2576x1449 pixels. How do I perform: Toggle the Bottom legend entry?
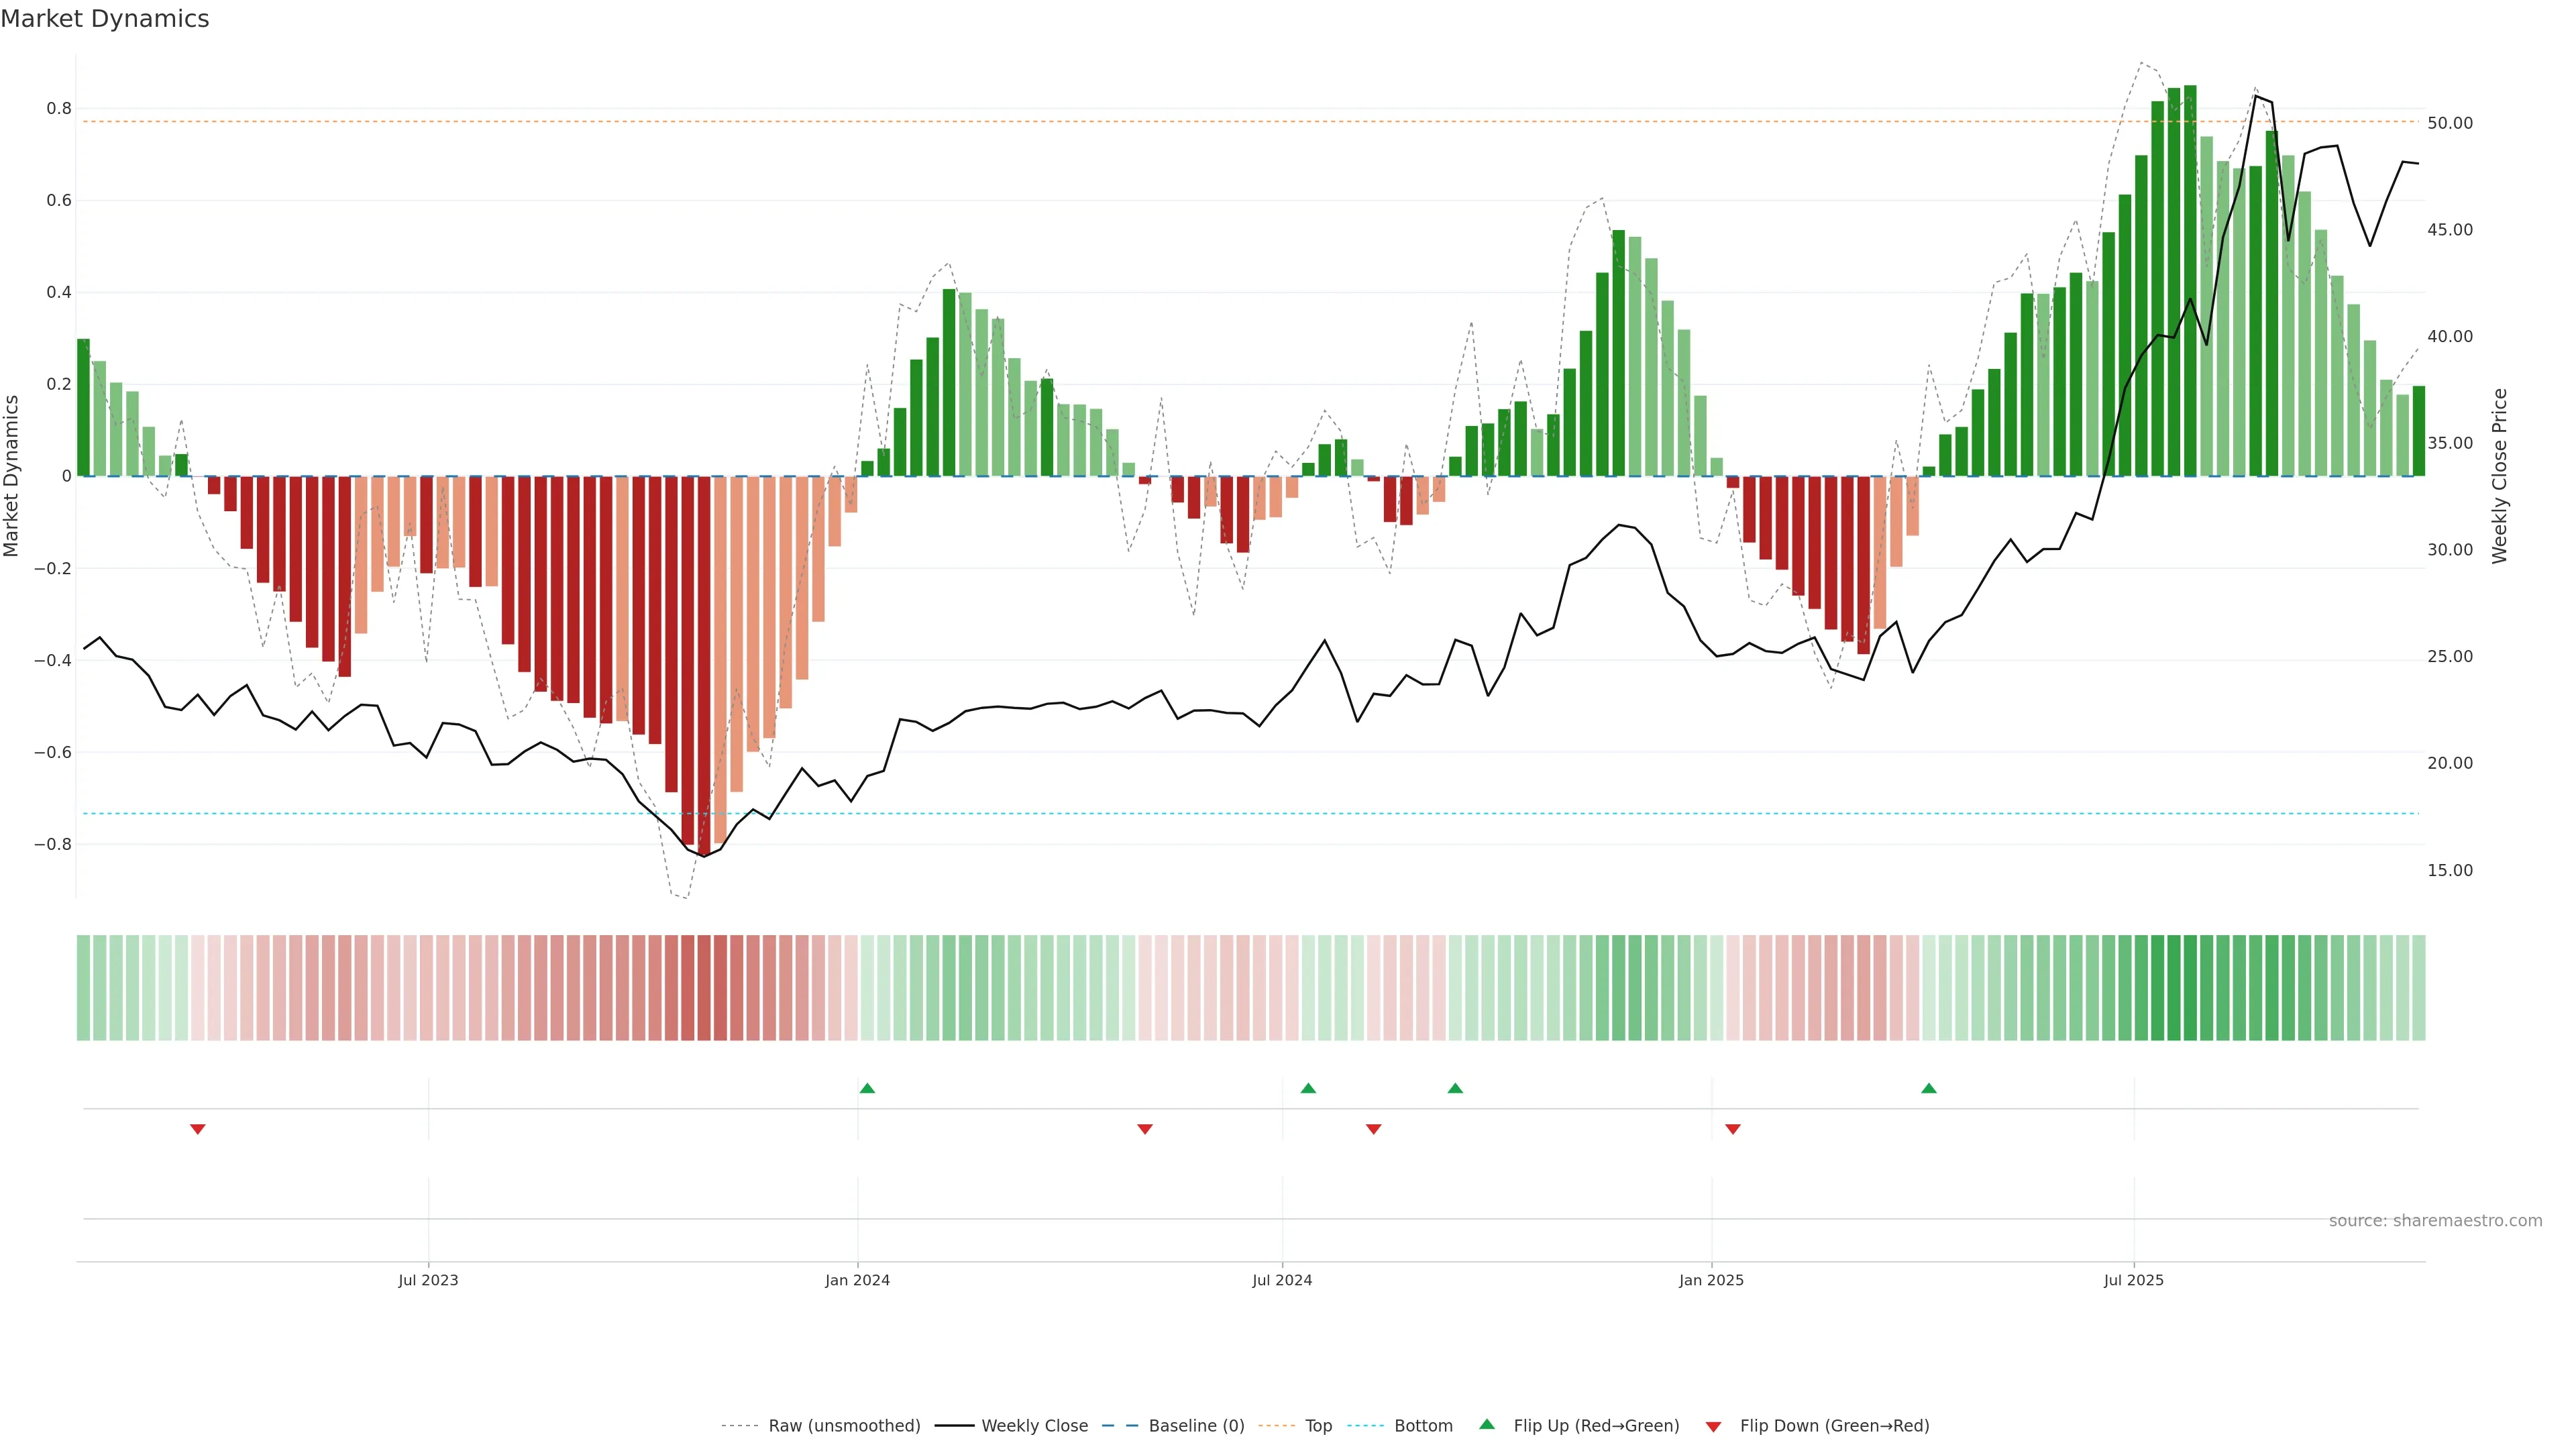click(x=1423, y=1425)
